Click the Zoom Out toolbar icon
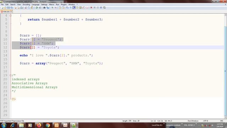 point(55,7)
